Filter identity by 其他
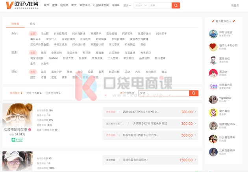The image size is (248, 172). pos(143,44)
